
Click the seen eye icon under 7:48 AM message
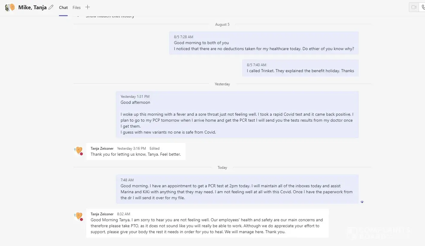point(362,202)
